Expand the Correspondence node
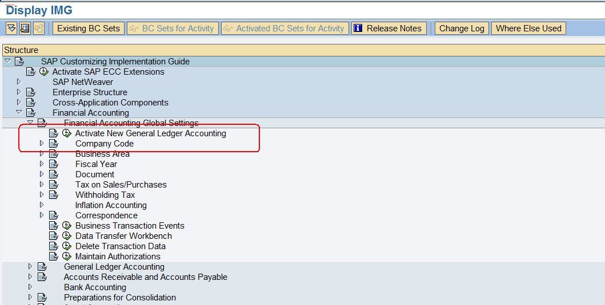Screen dimensions: 605x305 click(x=42, y=215)
